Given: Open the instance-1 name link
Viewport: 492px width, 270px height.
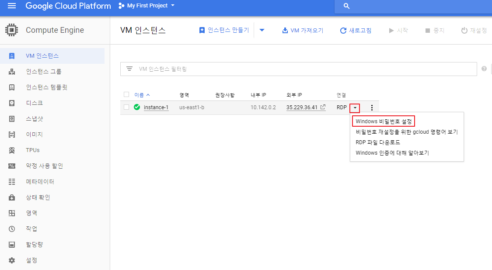Looking at the screenshot, I should [x=156, y=107].
